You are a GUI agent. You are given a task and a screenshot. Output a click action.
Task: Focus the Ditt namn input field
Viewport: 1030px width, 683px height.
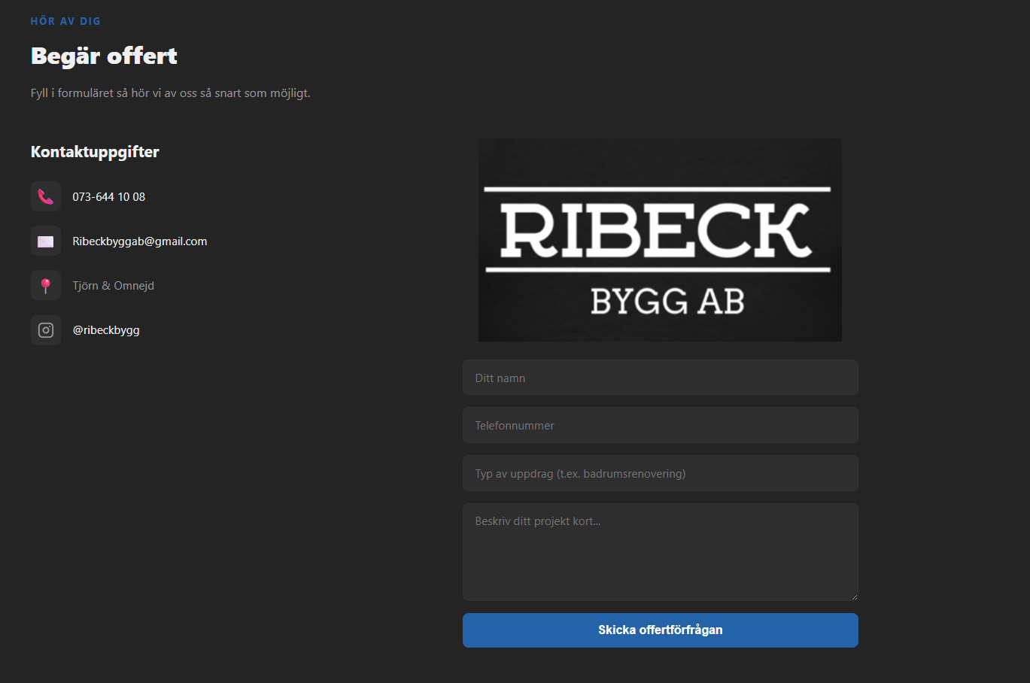point(660,378)
